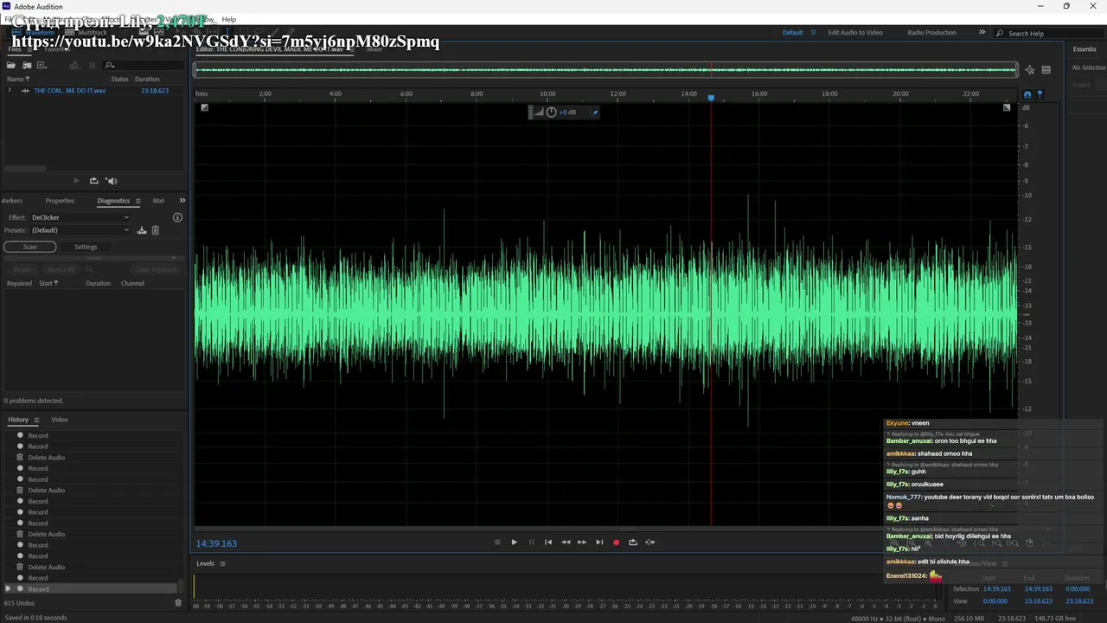This screenshot has width=1107, height=623.
Task: Click the 14:39.163 playhead time display
Action: 216,543
